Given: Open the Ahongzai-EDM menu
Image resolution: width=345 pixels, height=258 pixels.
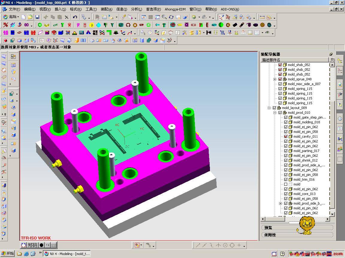Looking at the screenshot, I should point(175,9).
